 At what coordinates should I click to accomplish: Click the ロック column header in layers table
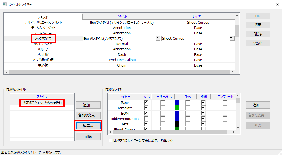188,97
